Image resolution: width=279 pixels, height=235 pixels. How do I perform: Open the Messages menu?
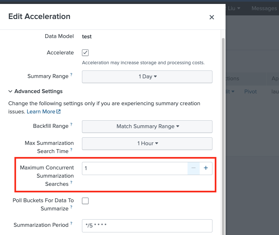pos(264,8)
